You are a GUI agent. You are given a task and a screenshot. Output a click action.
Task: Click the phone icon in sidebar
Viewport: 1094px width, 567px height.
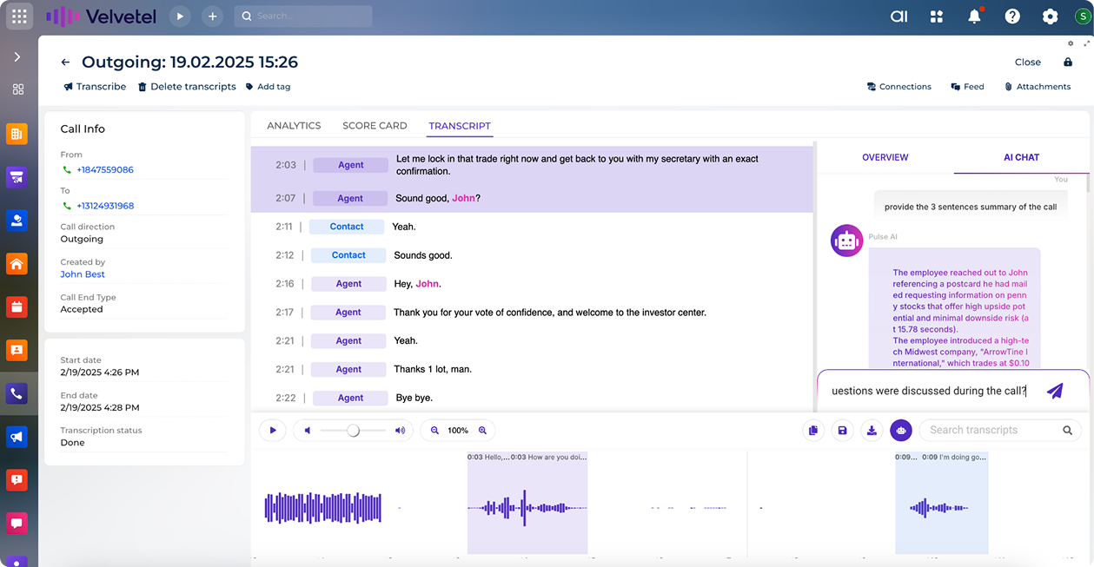point(17,393)
